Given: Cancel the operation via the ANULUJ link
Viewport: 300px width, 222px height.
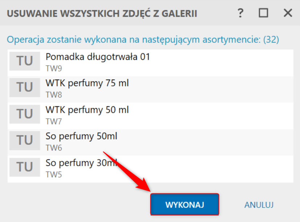Looking at the screenshot, I should point(259,205).
